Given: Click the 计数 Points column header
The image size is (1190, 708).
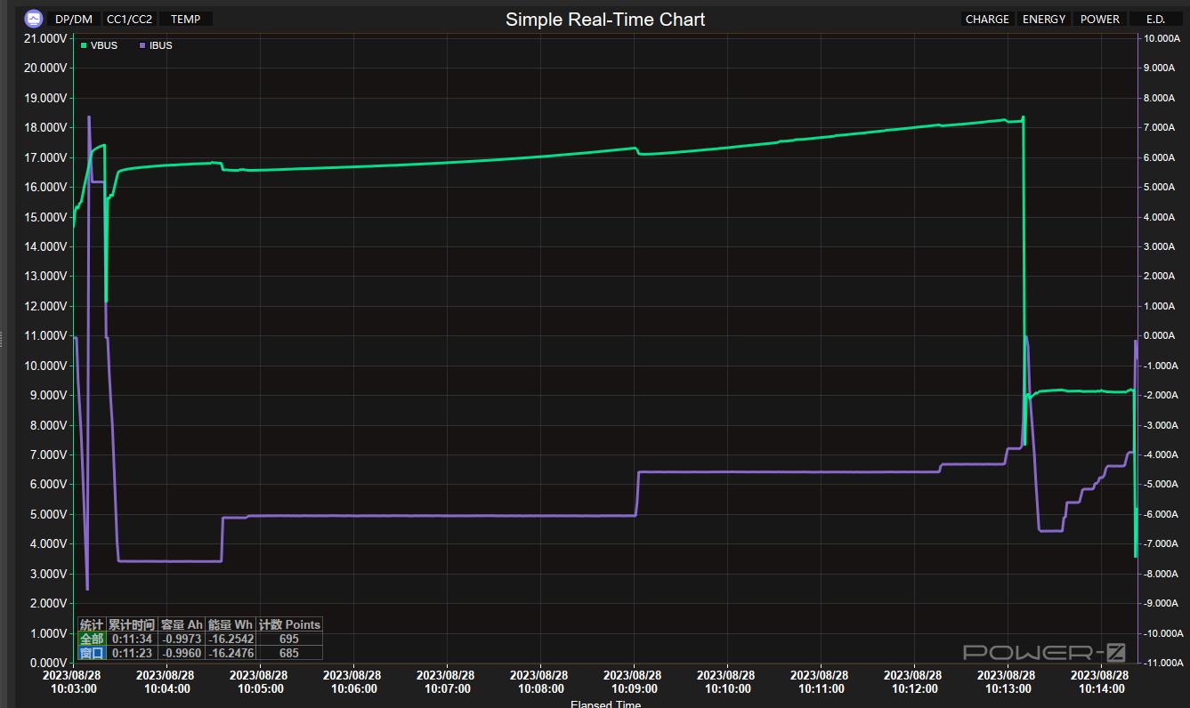Looking at the screenshot, I should pos(288,624).
